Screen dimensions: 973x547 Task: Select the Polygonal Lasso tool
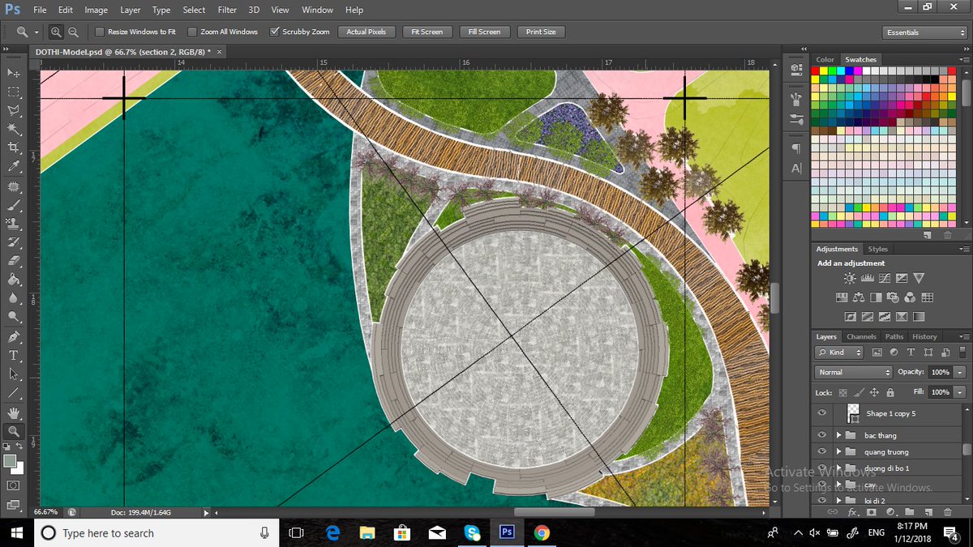[14, 109]
